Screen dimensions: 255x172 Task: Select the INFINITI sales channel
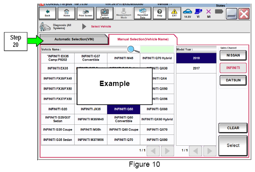(233, 68)
